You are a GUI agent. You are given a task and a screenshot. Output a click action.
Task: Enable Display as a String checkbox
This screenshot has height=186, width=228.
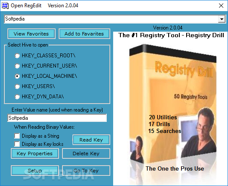(17, 136)
